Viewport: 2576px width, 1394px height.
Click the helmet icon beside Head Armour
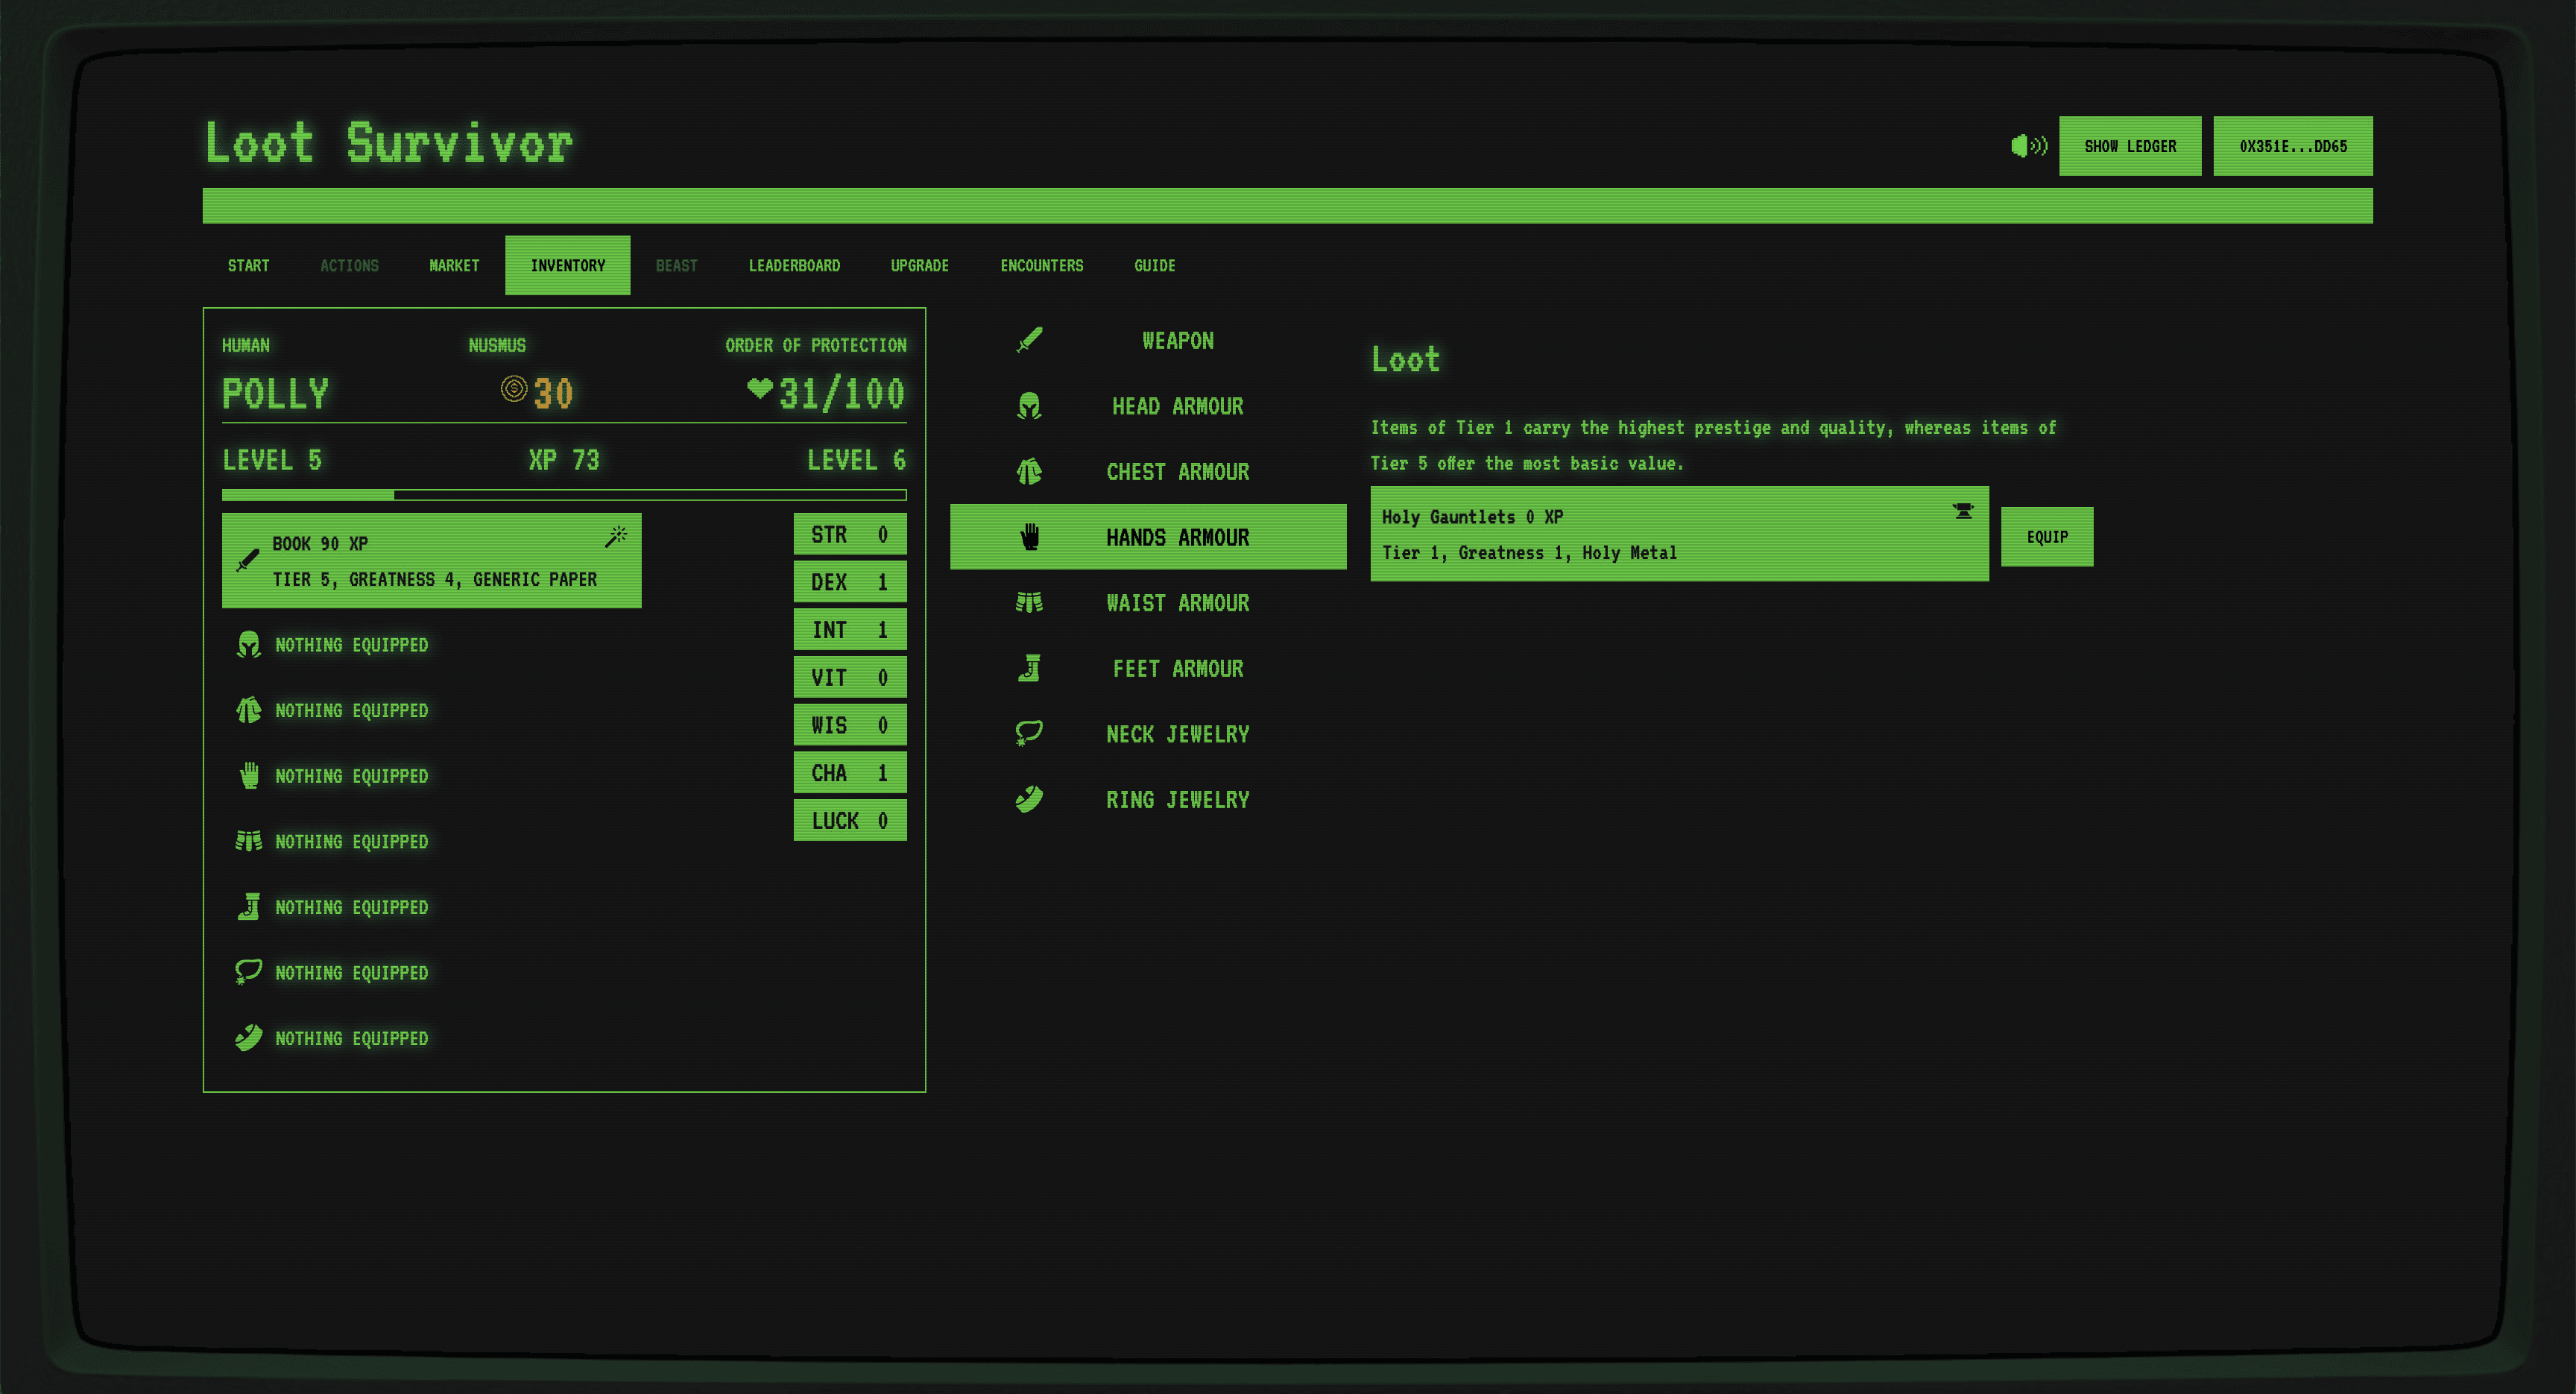click(1029, 406)
